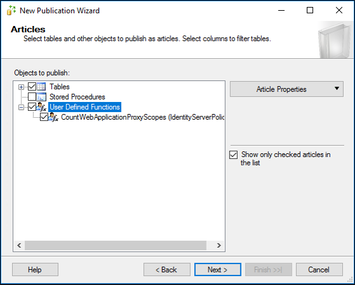
Task: Proceed with the Next button
Action: click(217, 269)
